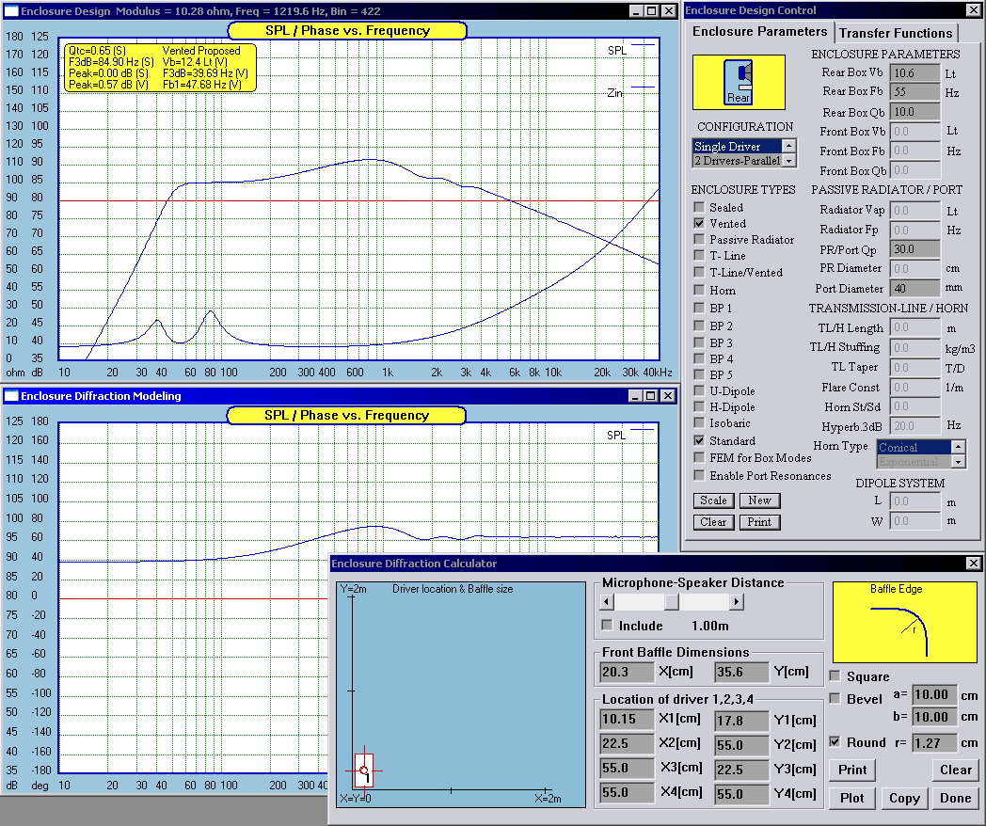Click the Enclosure Design window title icon
Viewport: 986px width, 826px height.
10,10
